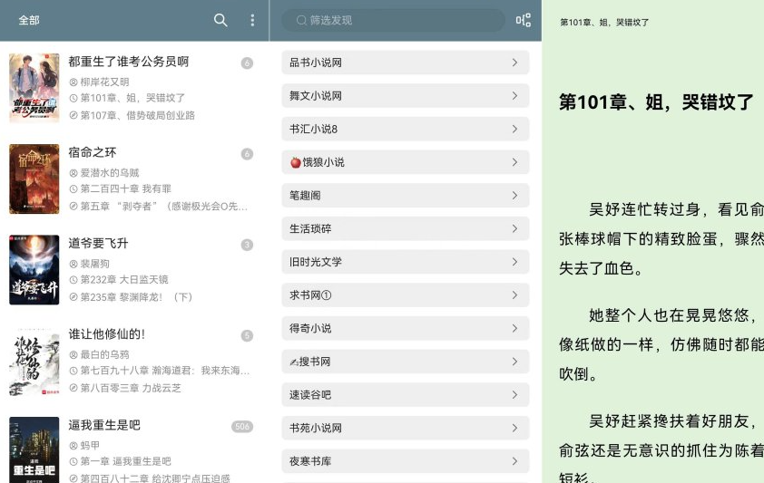Image resolution: width=764 pixels, height=483 pixels.
Task: Click 506 unread badge on 逼我重生是吧
Action: point(242,427)
